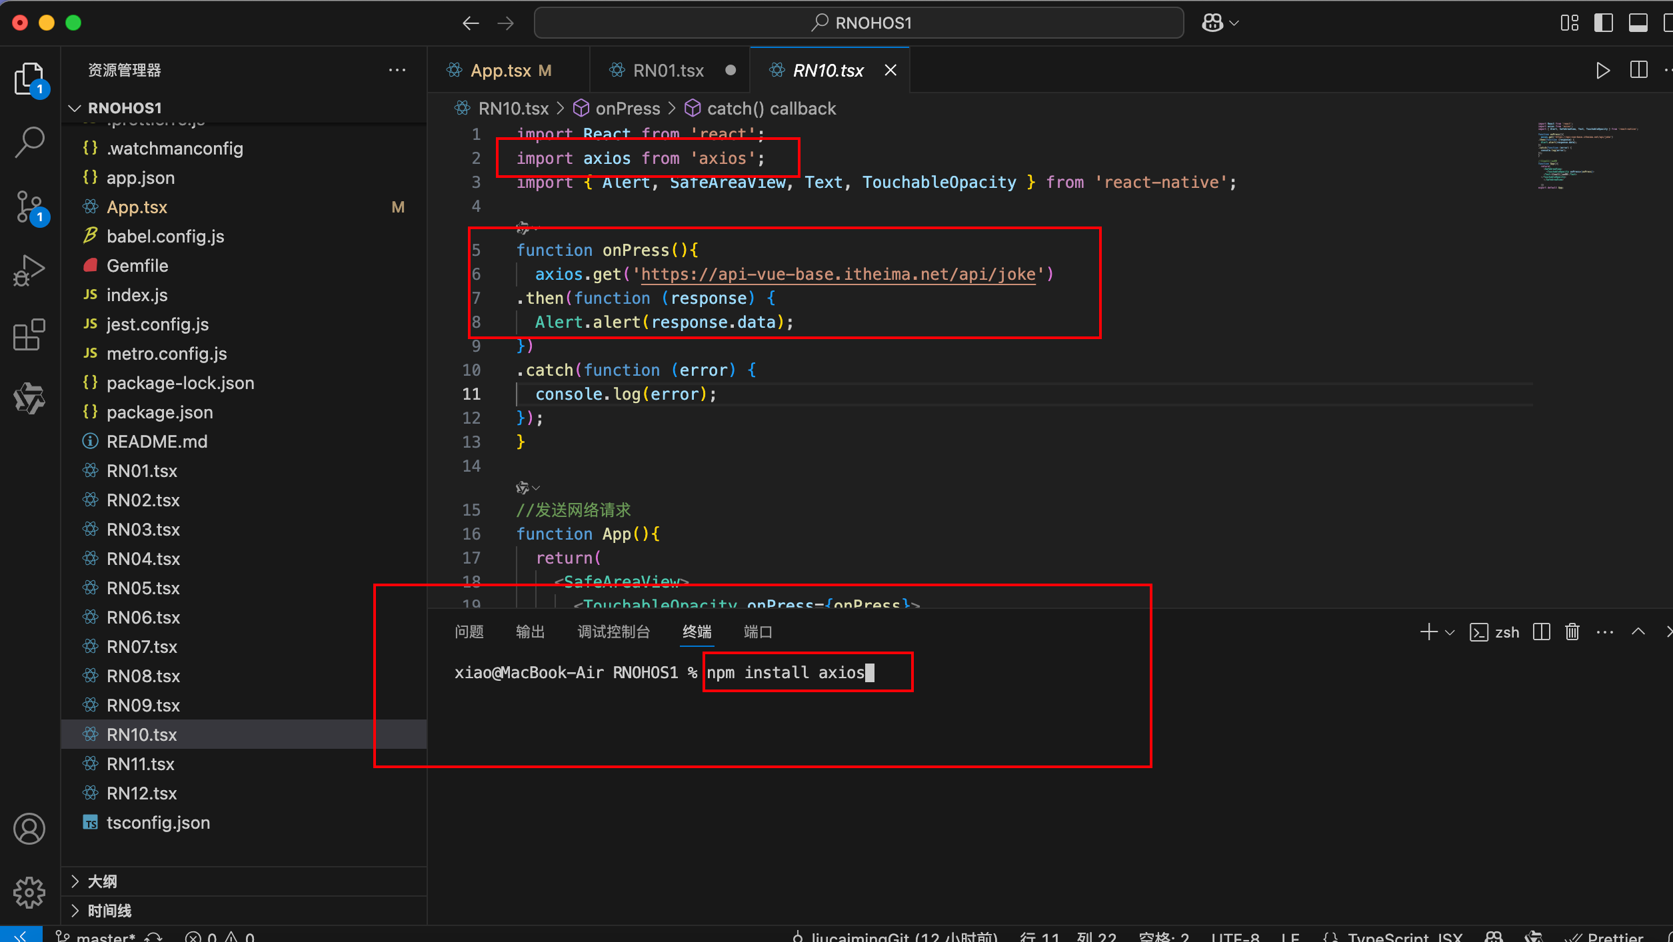This screenshot has width=1673, height=942.
Task: Open package.json in the explorer
Action: [x=244, y=412]
